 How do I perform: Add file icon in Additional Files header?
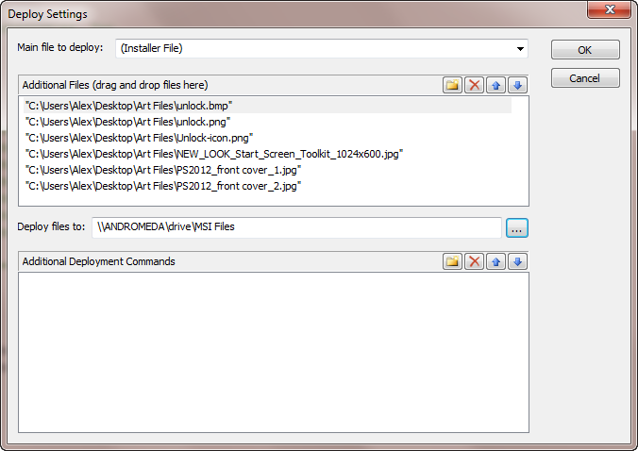[x=452, y=85]
